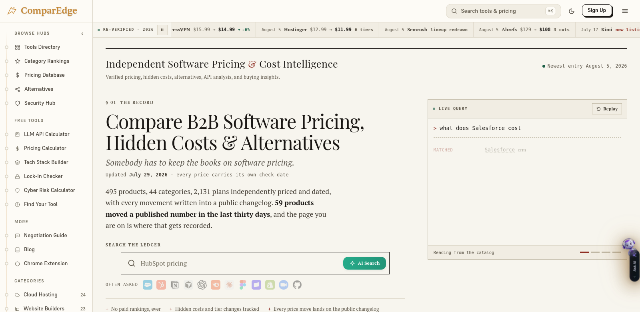Screen dimensions: 640x312
Task: Click the Chrome Extension label
Action: click(46, 264)
